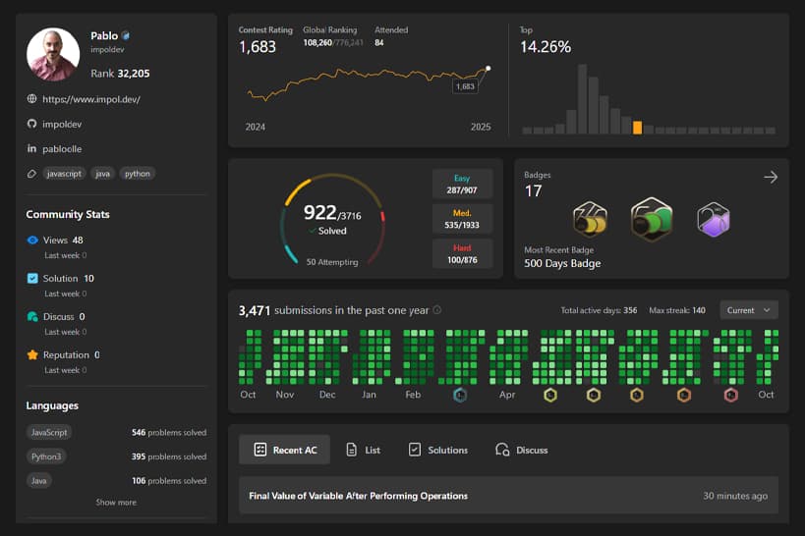The width and height of the screenshot is (805, 536).
Task: Open the Solutions tab
Action: [437, 450]
